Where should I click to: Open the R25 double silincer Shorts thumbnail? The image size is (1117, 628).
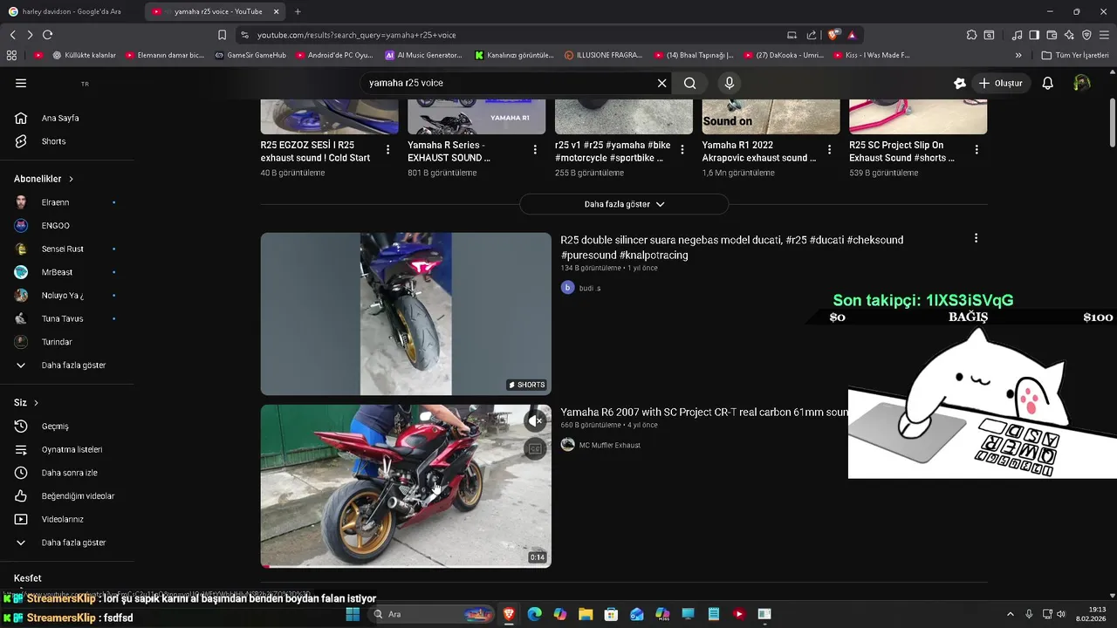[x=406, y=314]
